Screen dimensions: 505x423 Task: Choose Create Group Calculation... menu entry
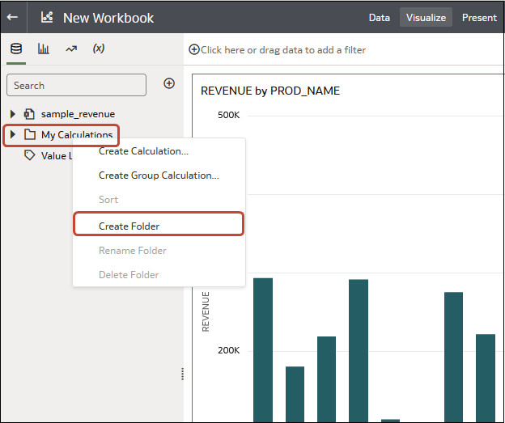[159, 175]
